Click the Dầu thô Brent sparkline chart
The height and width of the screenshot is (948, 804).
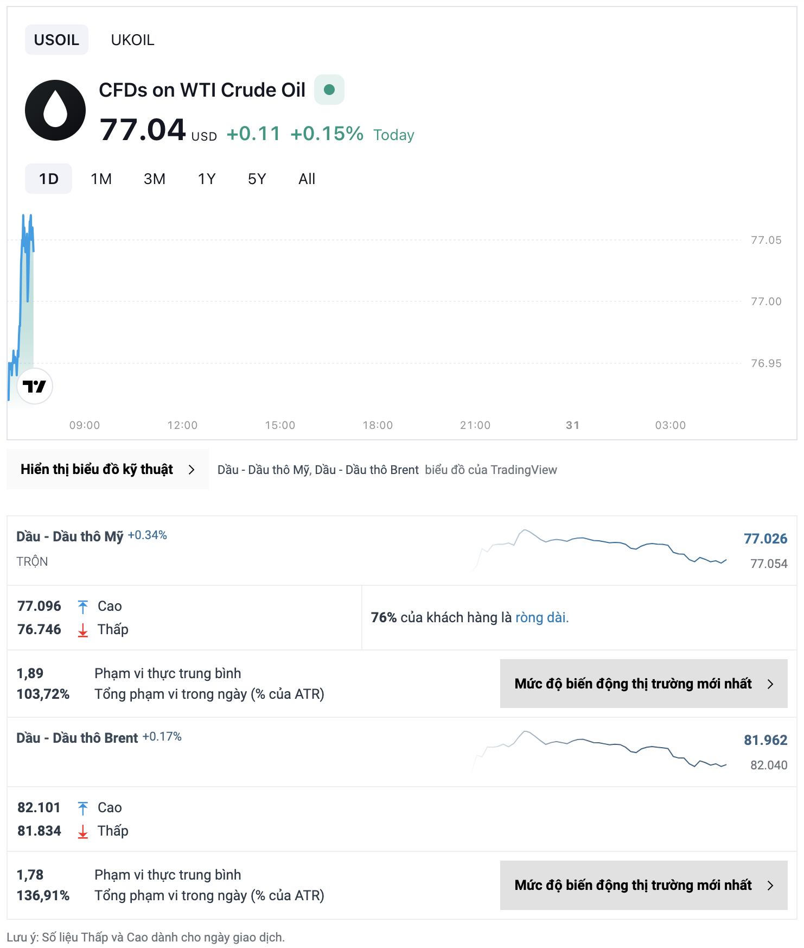pos(599,750)
